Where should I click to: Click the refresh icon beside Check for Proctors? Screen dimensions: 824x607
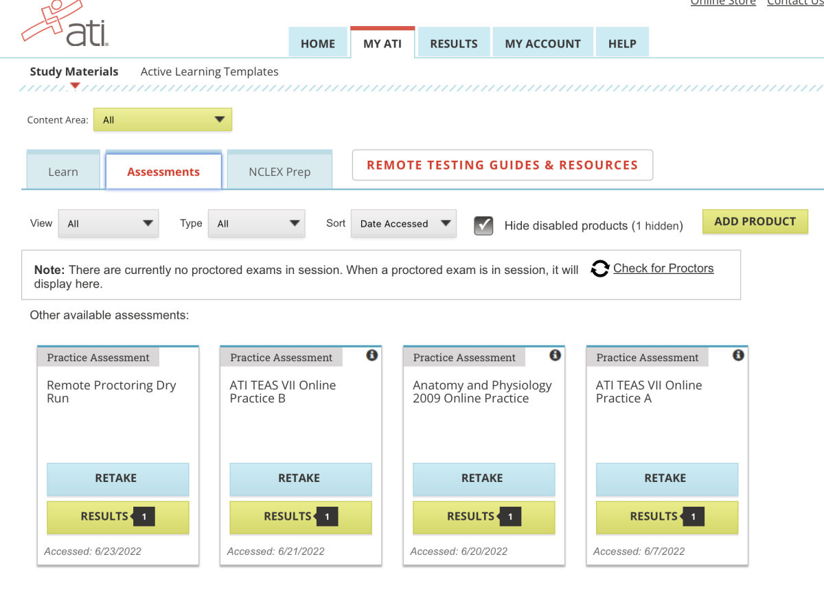pos(600,268)
